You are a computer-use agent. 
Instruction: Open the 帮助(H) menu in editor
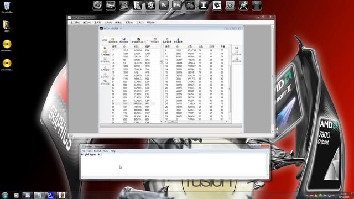pyautogui.click(x=150, y=23)
